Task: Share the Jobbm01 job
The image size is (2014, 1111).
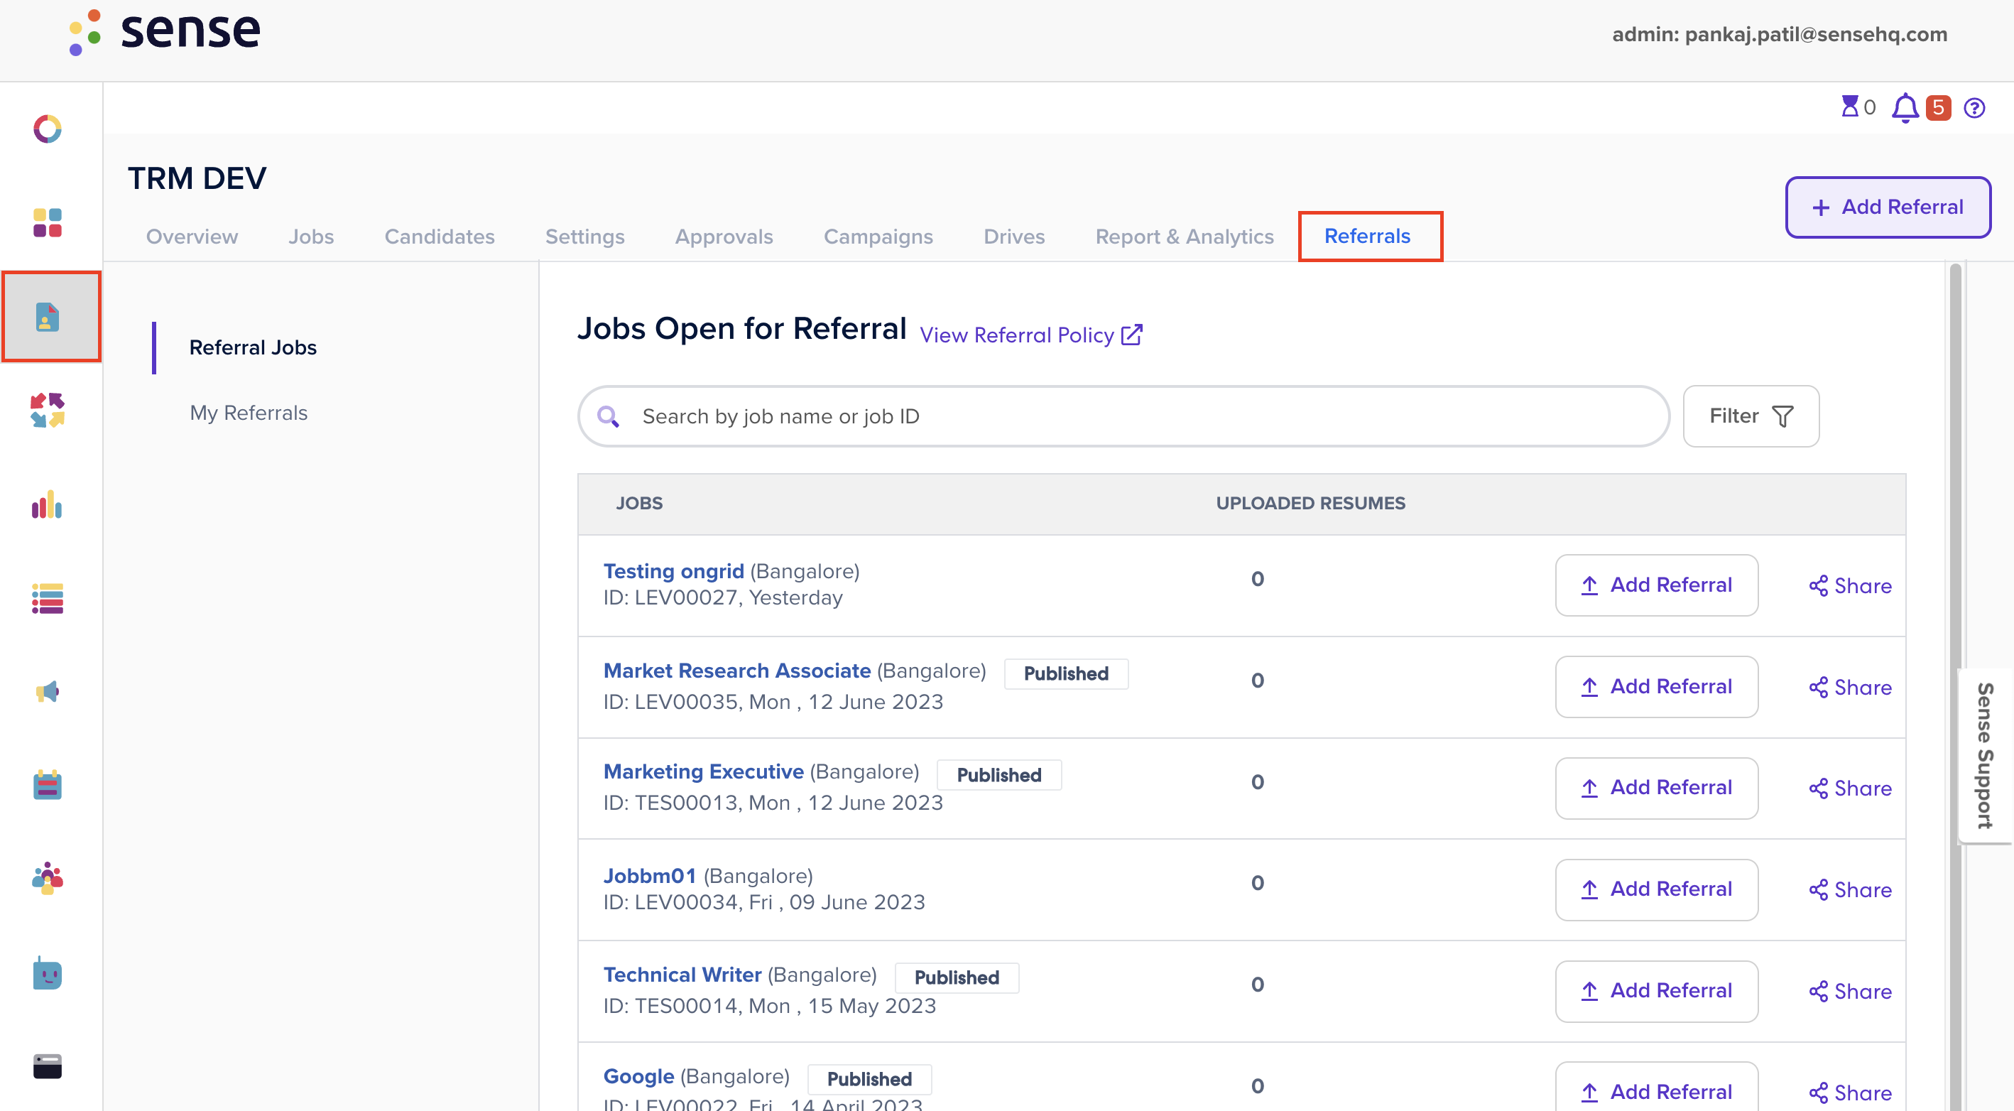Action: tap(1850, 890)
